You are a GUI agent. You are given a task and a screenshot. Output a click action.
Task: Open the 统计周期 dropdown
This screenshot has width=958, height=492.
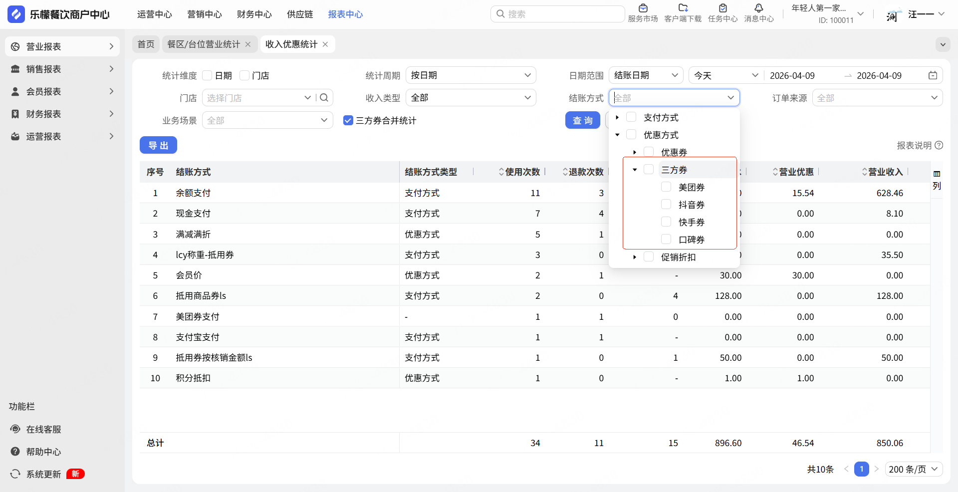[471, 75]
